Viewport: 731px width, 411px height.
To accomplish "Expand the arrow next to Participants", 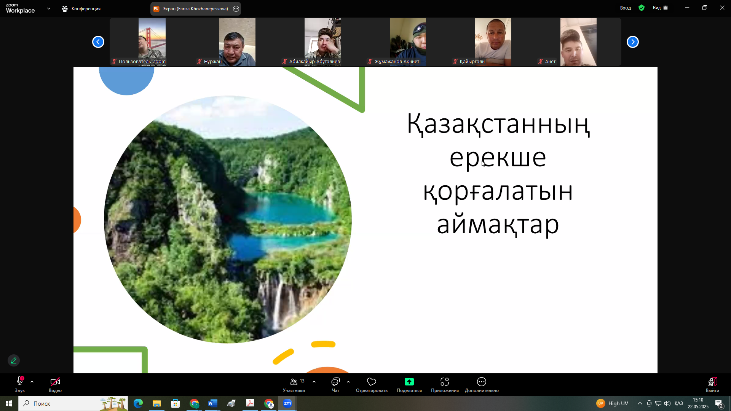I will (x=314, y=382).
